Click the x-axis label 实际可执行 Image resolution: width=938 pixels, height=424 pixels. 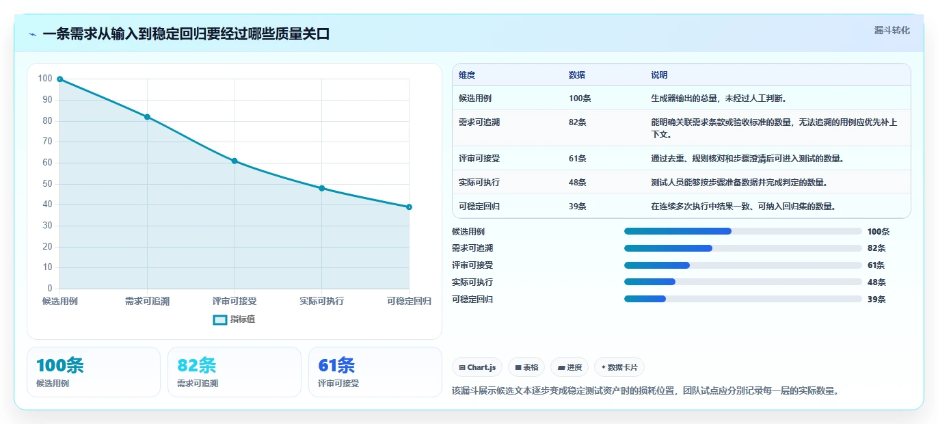322,302
